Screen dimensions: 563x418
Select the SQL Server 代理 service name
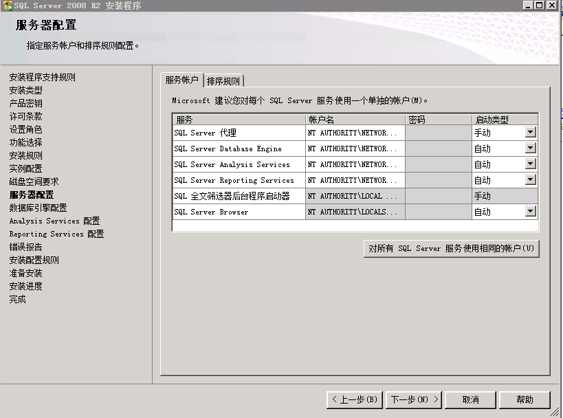[239, 133]
